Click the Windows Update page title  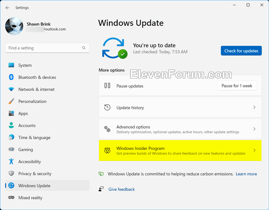coord(131,23)
